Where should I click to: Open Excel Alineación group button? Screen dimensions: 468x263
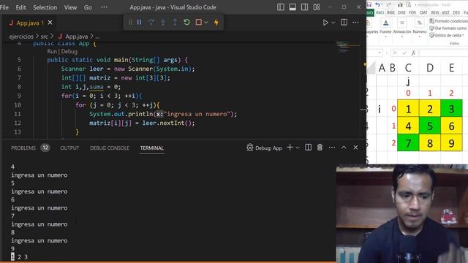click(402, 28)
